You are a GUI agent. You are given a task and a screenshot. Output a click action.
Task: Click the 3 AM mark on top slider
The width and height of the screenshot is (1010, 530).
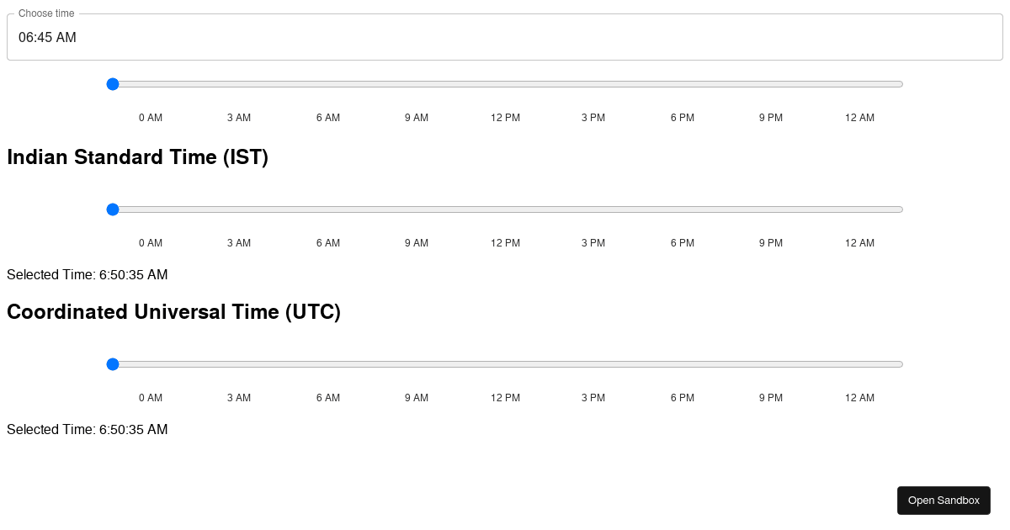239,118
